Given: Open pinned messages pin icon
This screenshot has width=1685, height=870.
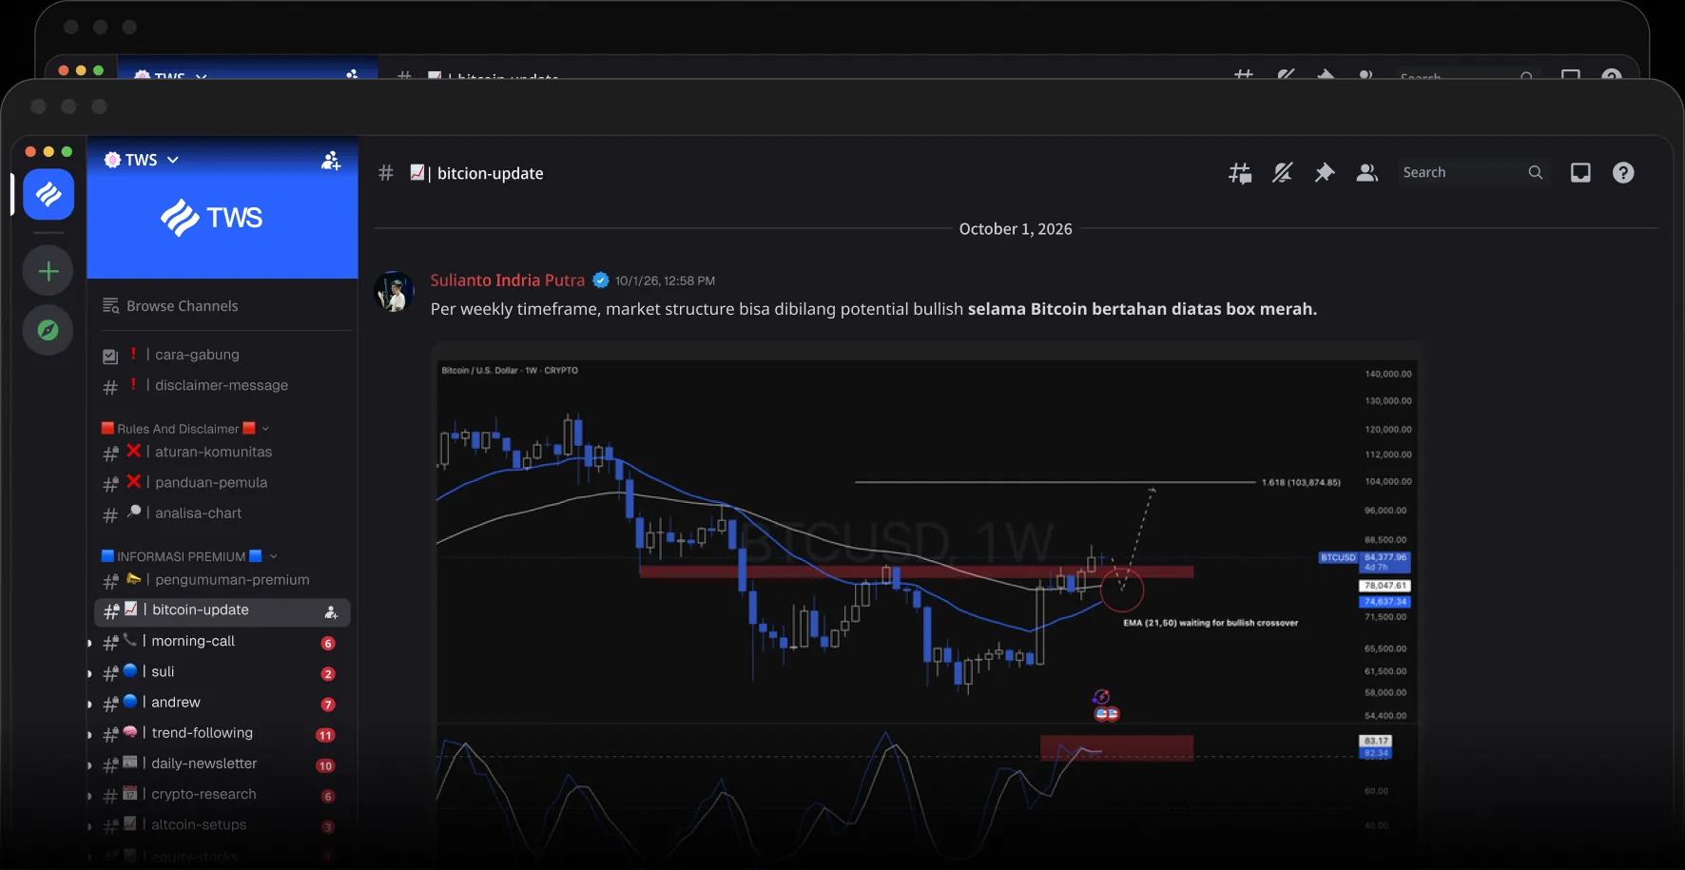Looking at the screenshot, I should (x=1325, y=173).
